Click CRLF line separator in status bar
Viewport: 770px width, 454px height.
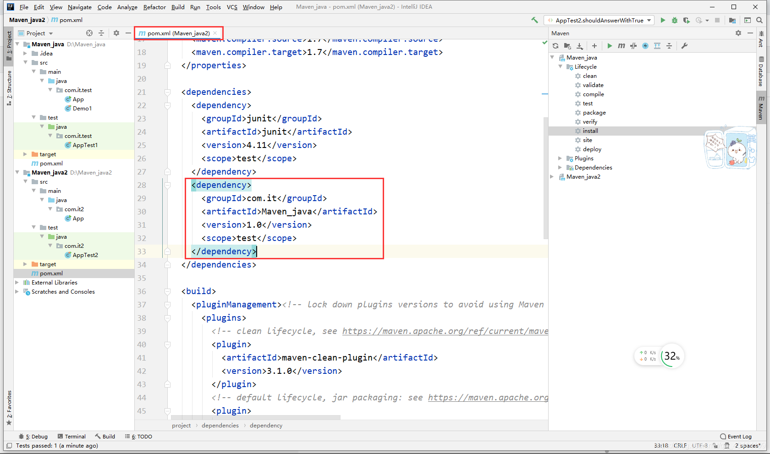pos(680,446)
